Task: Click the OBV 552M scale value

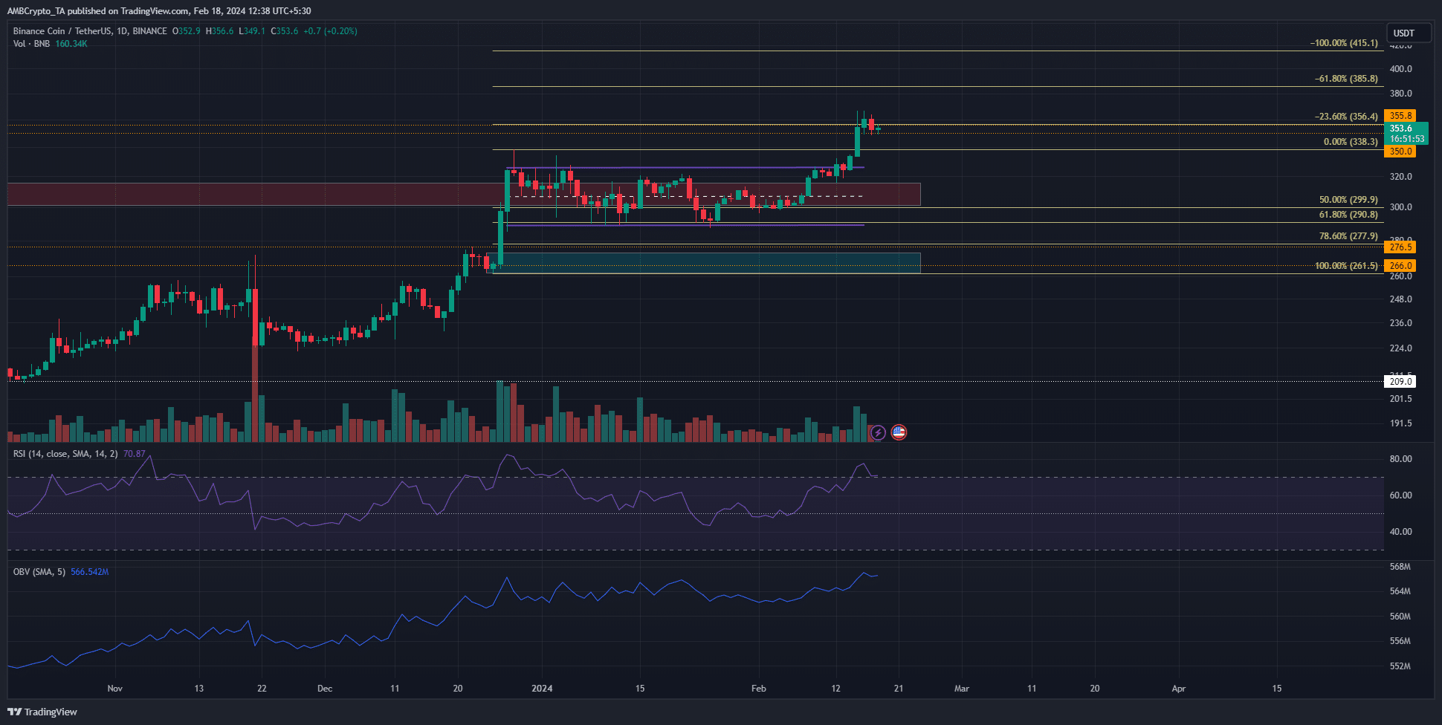Action: click(x=1400, y=666)
